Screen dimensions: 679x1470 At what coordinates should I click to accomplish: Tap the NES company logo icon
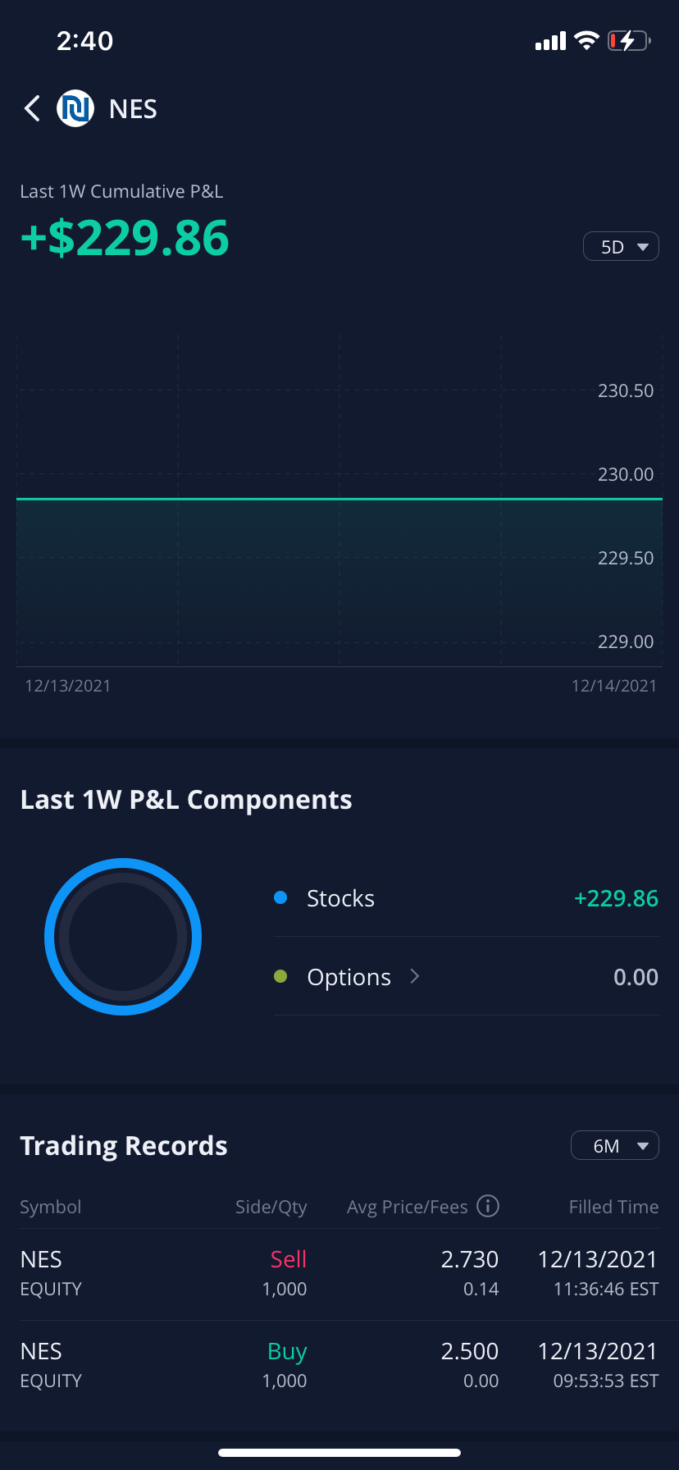coord(75,108)
